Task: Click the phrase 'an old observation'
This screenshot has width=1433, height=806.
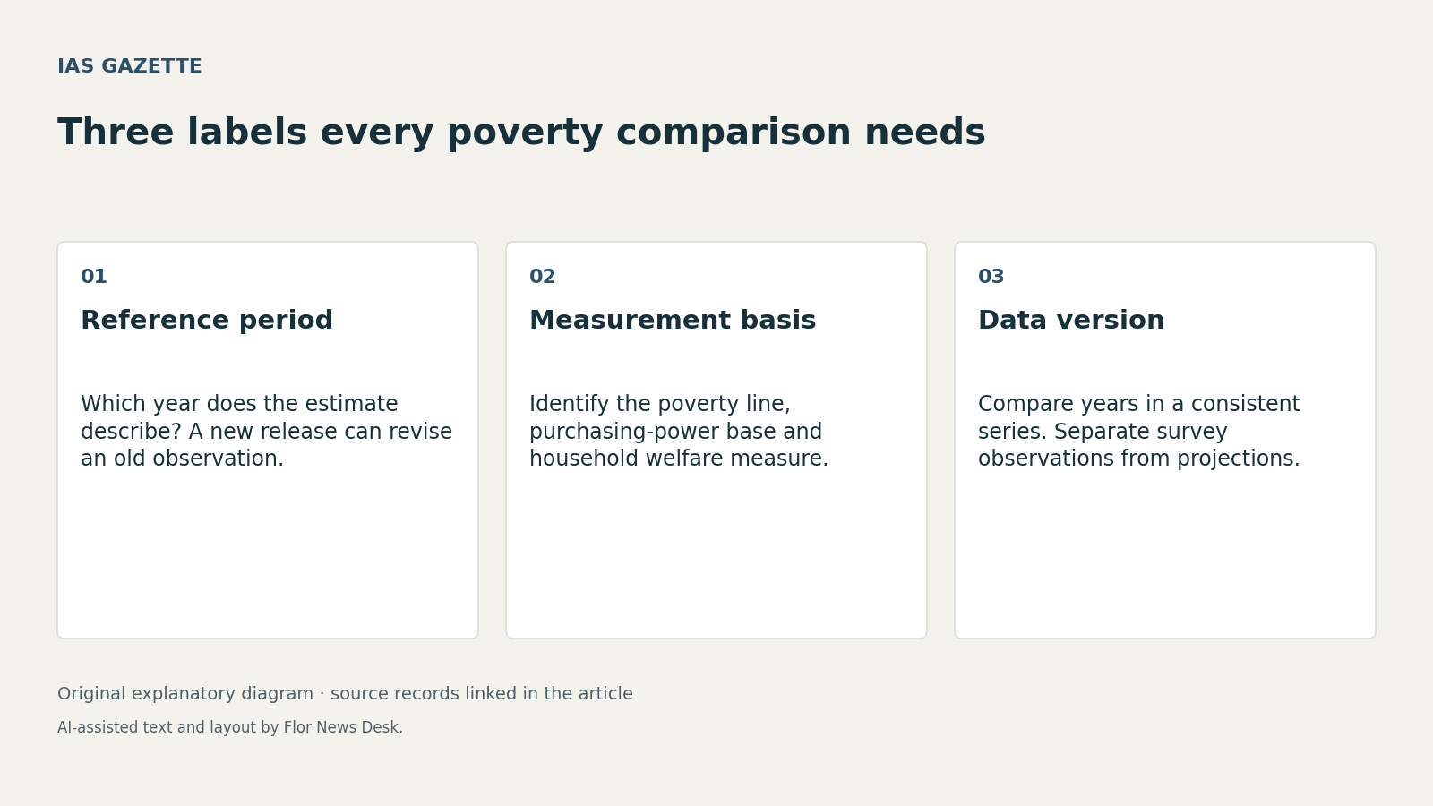Action: pos(179,459)
